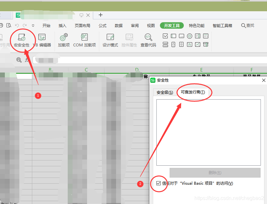The height and width of the screenshot is (204, 267).
Task: Expand the quick access toolbar dropdown
Action: tap(33, 26)
